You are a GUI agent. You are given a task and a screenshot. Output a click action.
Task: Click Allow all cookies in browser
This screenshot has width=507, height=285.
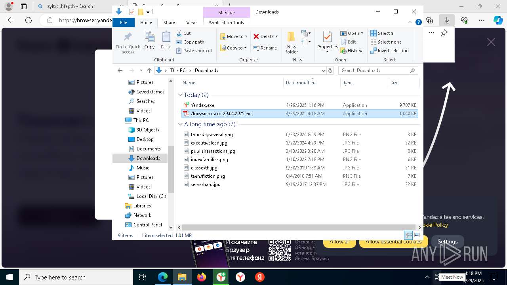click(x=339, y=241)
